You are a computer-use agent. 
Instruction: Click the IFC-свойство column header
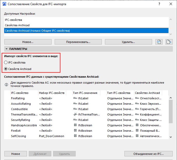point(20,93)
